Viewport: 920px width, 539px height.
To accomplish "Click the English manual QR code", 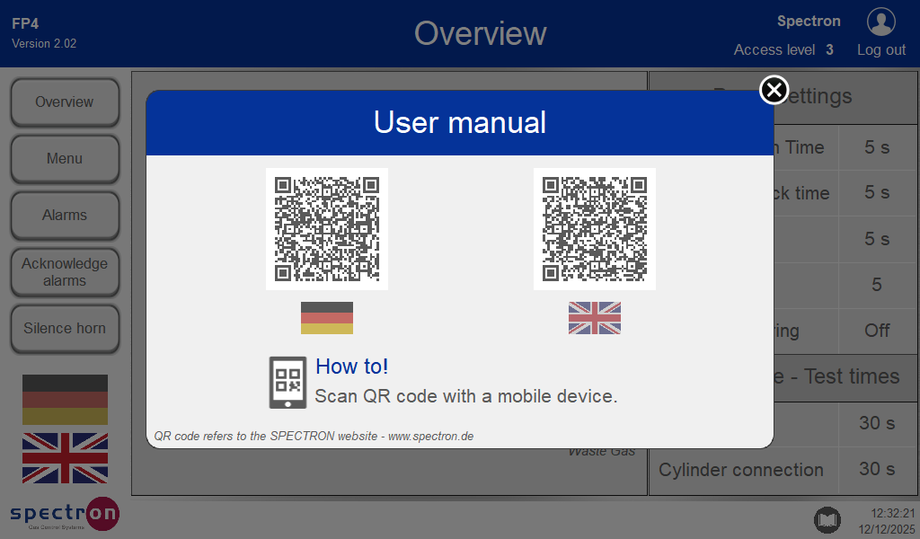I will [x=594, y=229].
